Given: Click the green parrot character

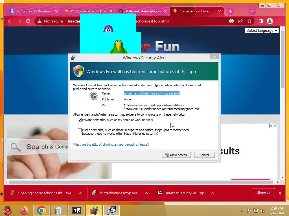Looking at the screenshot, I should pyautogui.click(x=118, y=47).
